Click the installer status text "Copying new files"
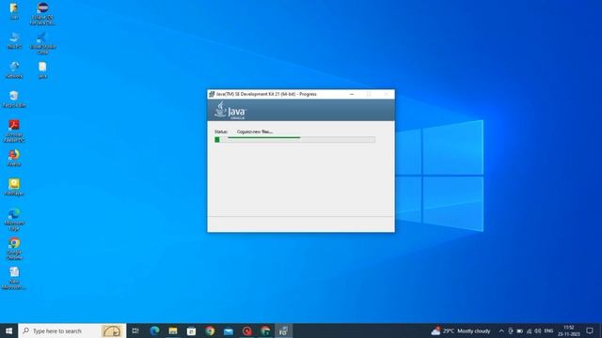Viewport: 602px width, 338px height. 255,131
